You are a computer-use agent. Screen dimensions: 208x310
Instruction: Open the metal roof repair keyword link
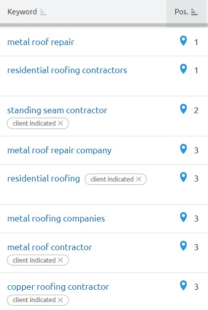pos(41,42)
